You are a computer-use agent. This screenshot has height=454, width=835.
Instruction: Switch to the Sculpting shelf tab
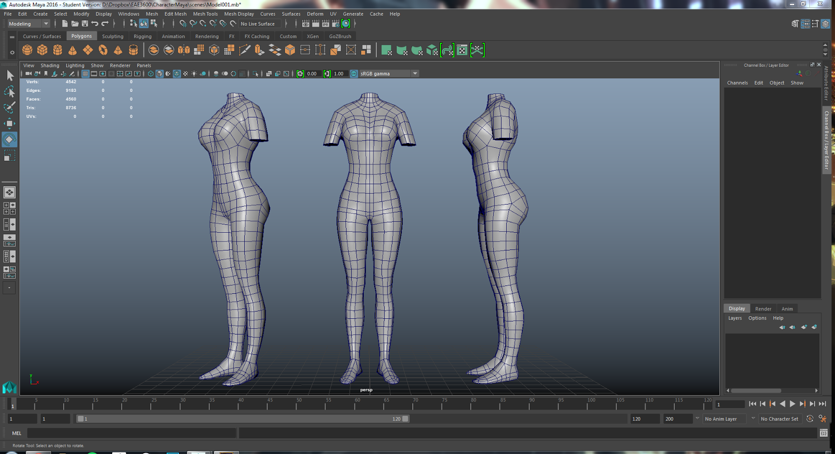113,37
